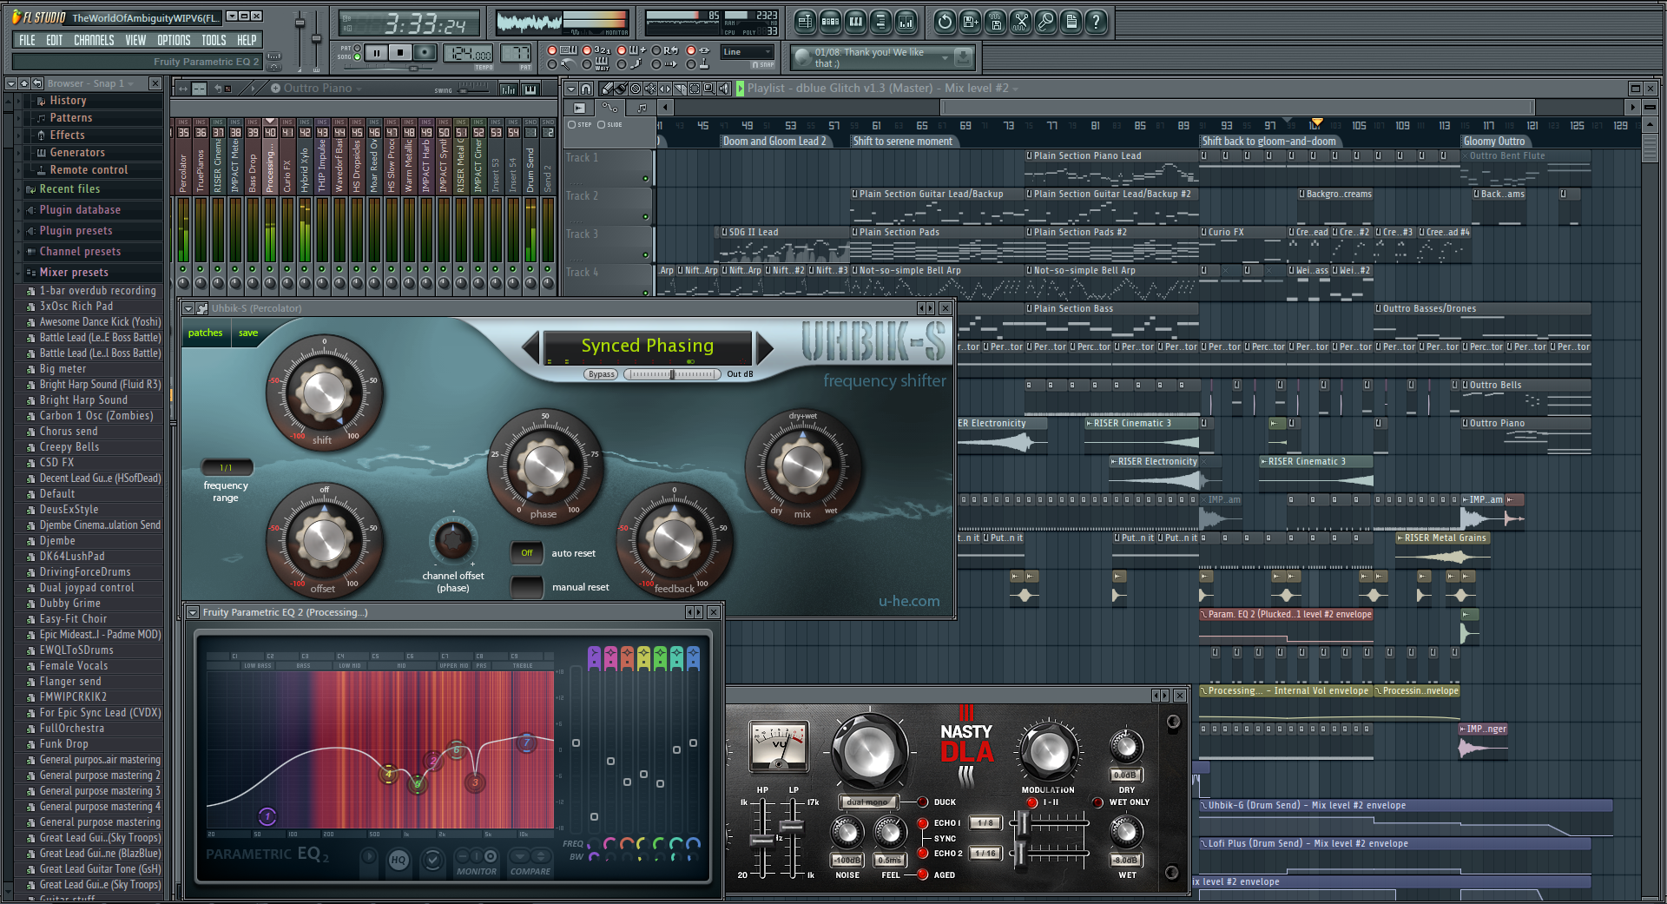Viewport: 1667px width, 904px height.
Task: Open the CHANNELS menu
Action: (94, 40)
